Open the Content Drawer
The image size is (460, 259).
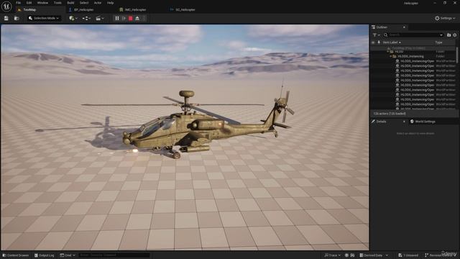(x=16, y=255)
